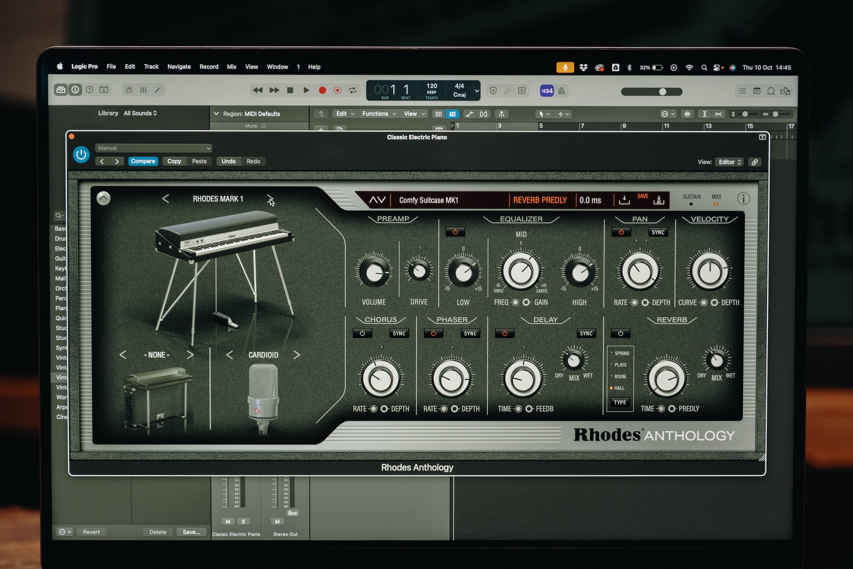Image resolution: width=853 pixels, height=569 pixels.
Task: Click the Save... button in Library
Action: pyautogui.click(x=191, y=532)
